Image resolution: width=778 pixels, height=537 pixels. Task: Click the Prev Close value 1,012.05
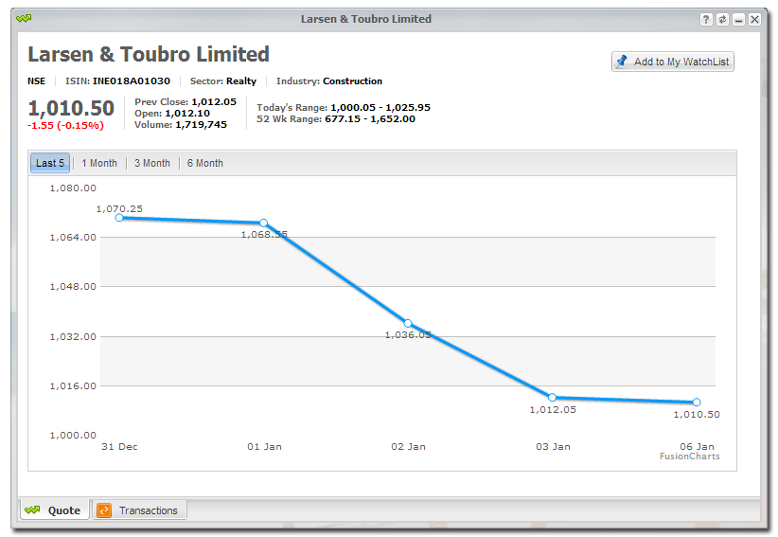214,101
